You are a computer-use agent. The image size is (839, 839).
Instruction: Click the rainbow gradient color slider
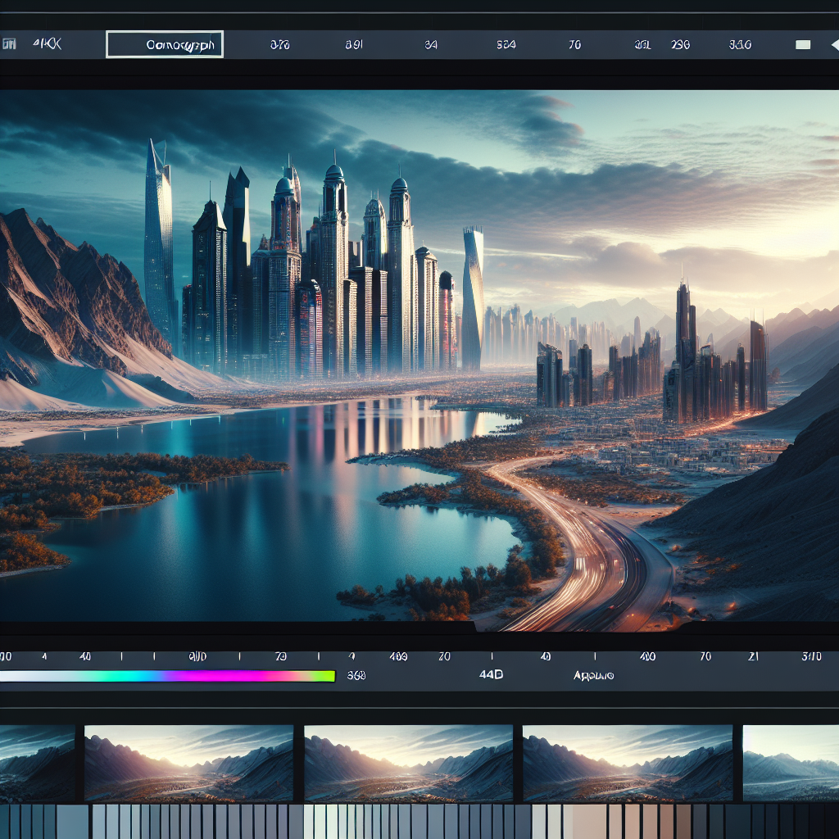pyautogui.click(x=168, y=676)
